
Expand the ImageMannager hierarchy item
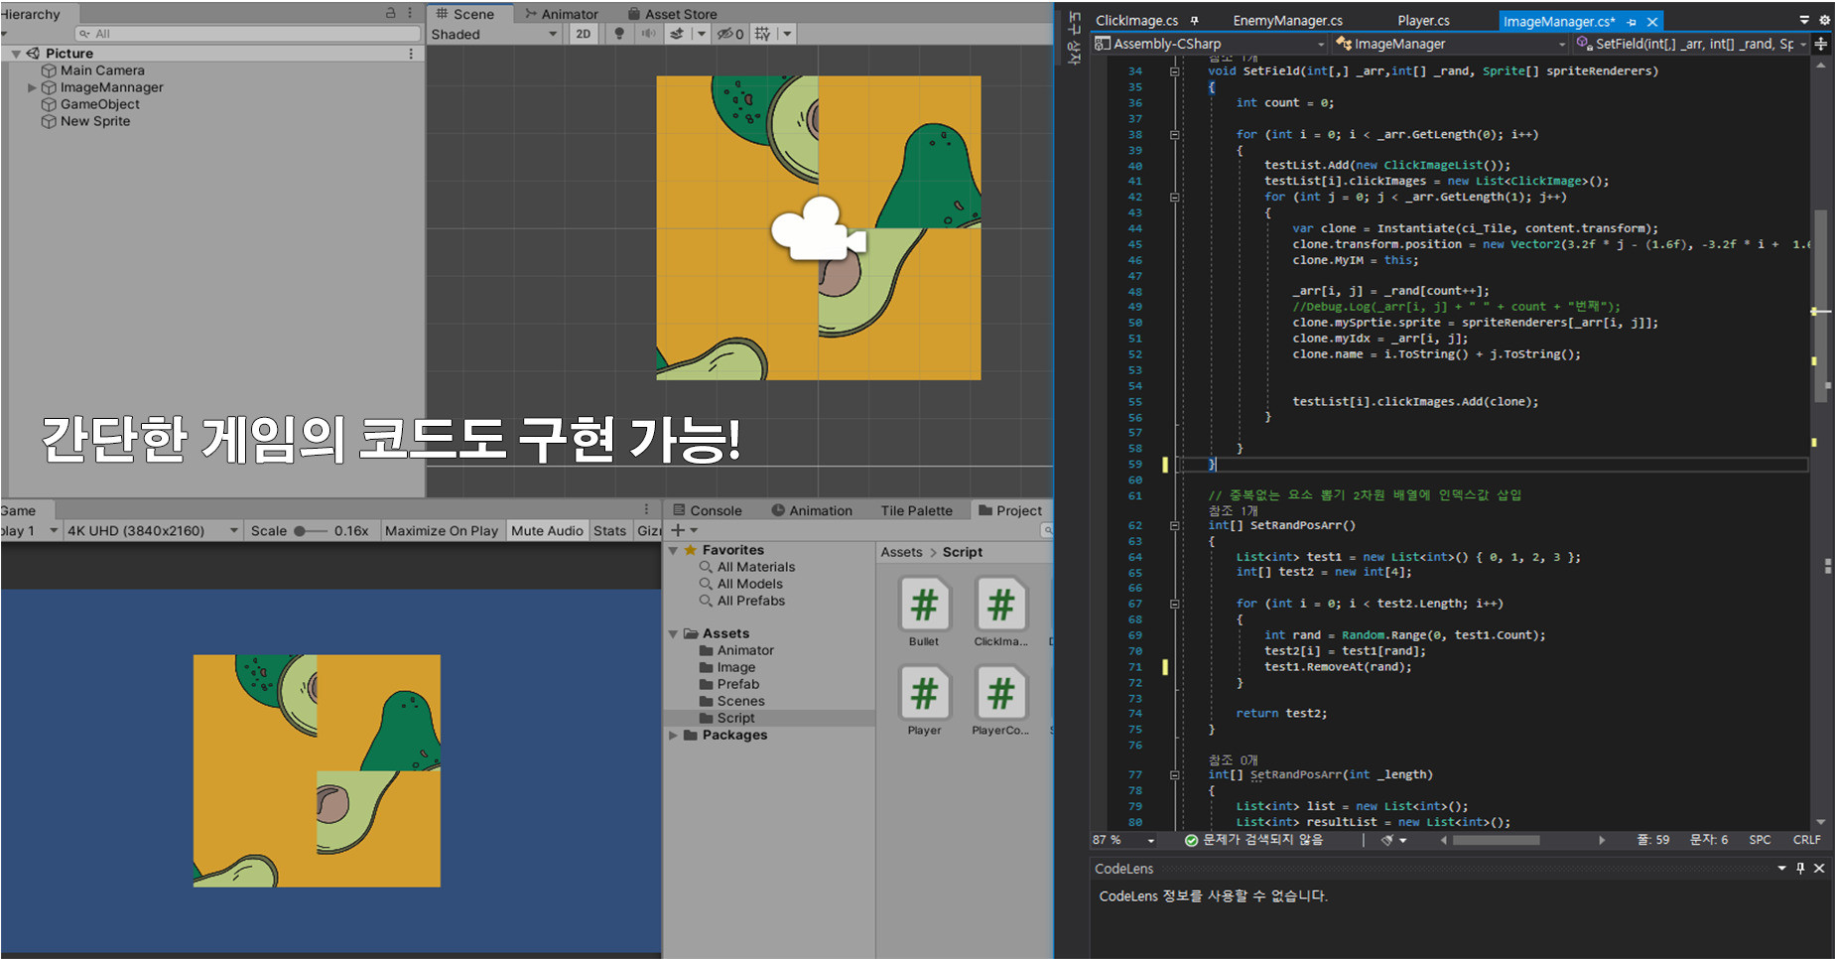tap(32, 87)
